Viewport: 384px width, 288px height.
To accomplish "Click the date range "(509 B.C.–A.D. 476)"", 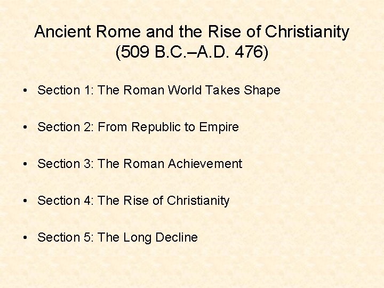I will click(x=192, y=52).
